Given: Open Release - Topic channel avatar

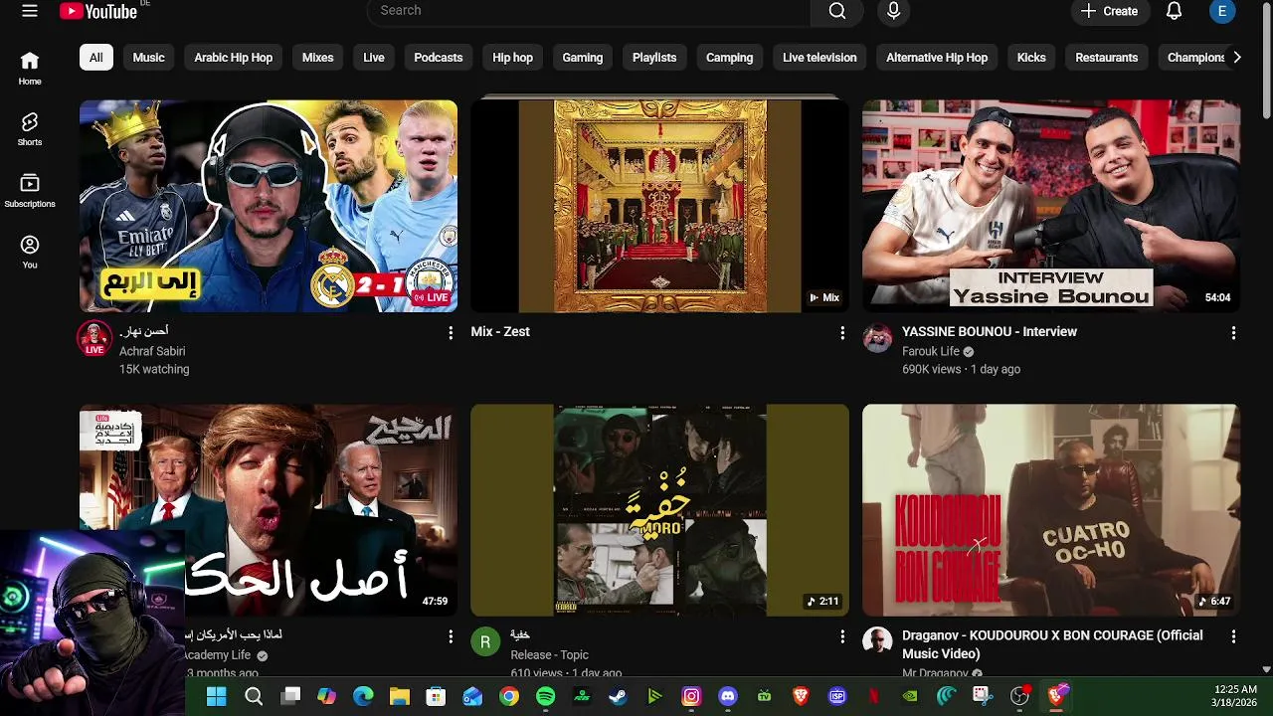Looking at the screenshot, I should point(485,642).
